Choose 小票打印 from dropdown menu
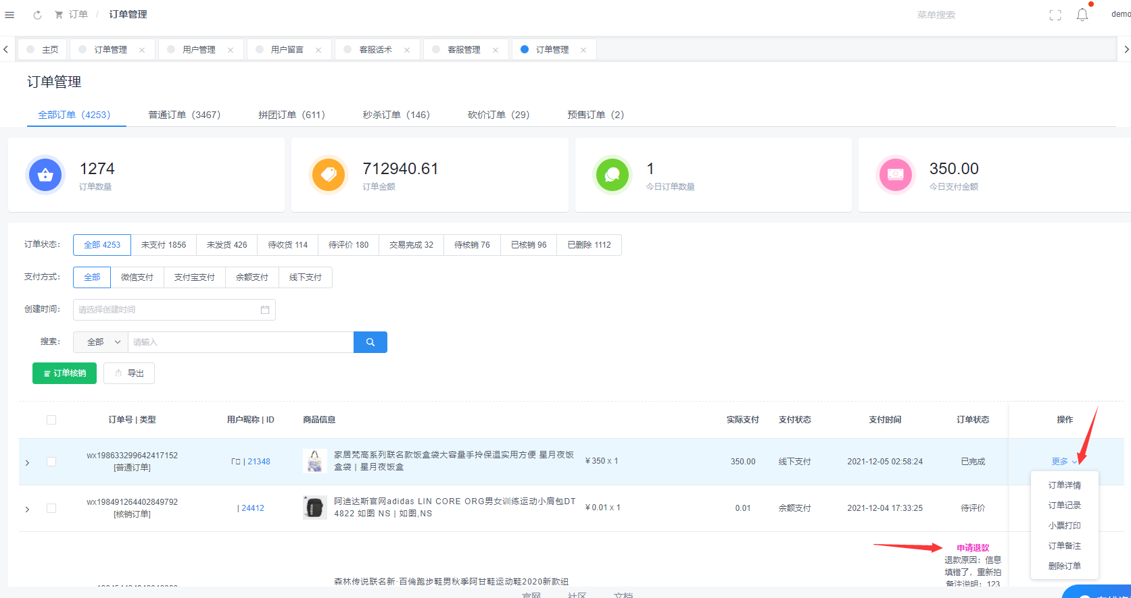This screenshot has height=598, width=1131. pyautogui.click(x=1065, y=526)
